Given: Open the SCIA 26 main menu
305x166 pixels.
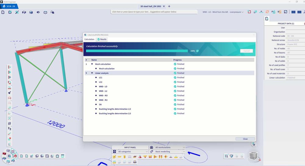Looking at the screenshot, I should click(9, 6).
